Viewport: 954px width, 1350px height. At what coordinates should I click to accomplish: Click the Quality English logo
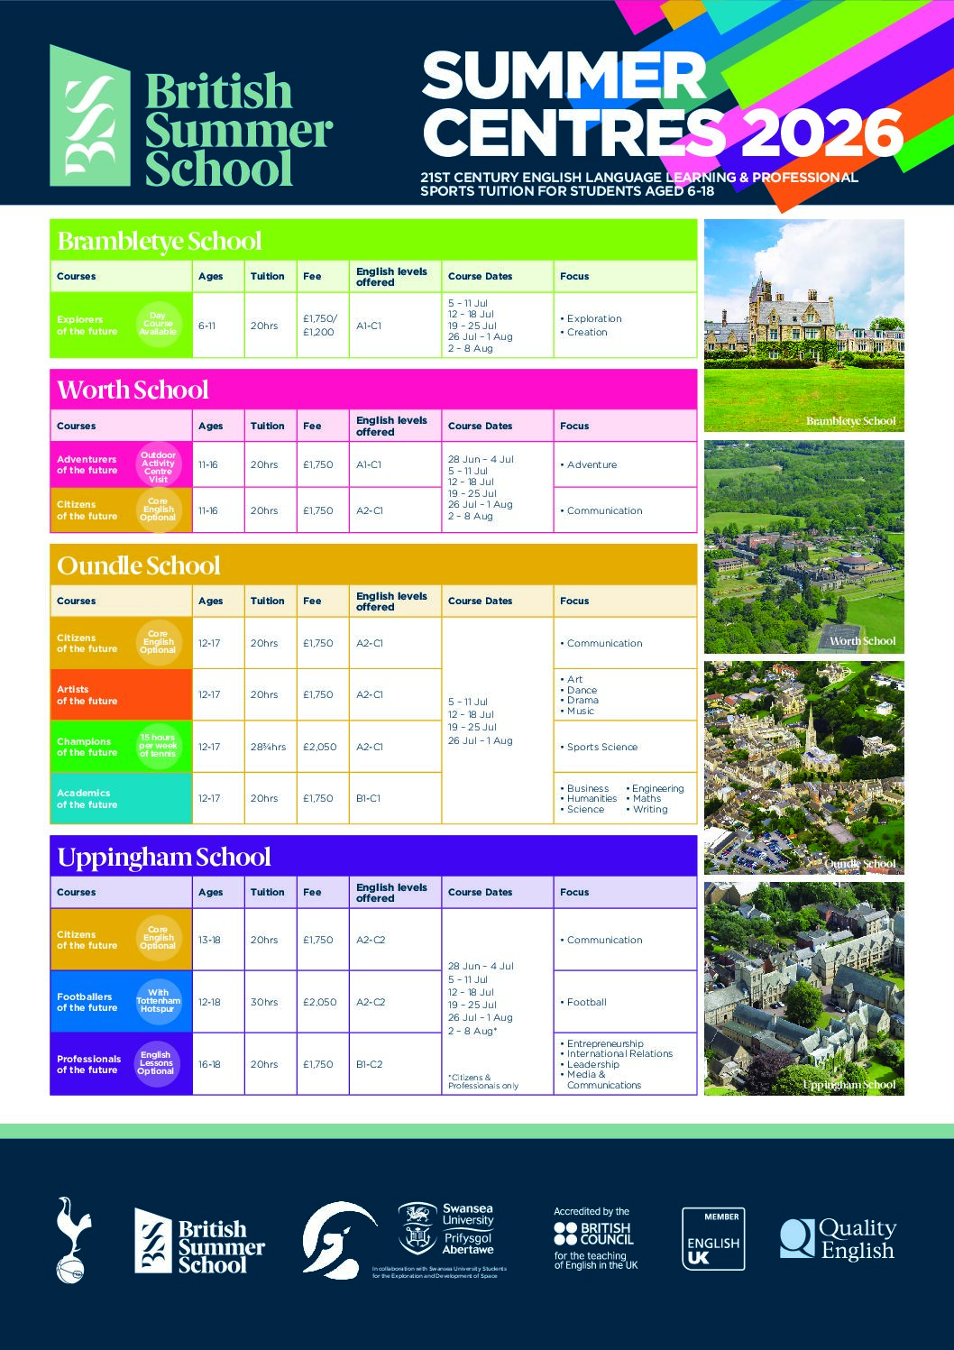point(837,1239)
